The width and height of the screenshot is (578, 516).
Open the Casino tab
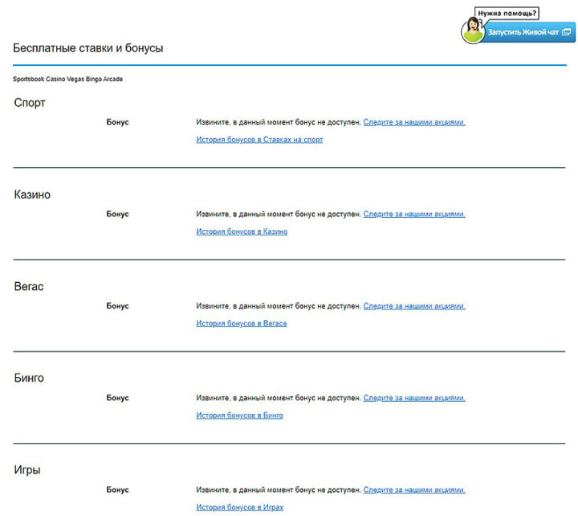(57, 80)
